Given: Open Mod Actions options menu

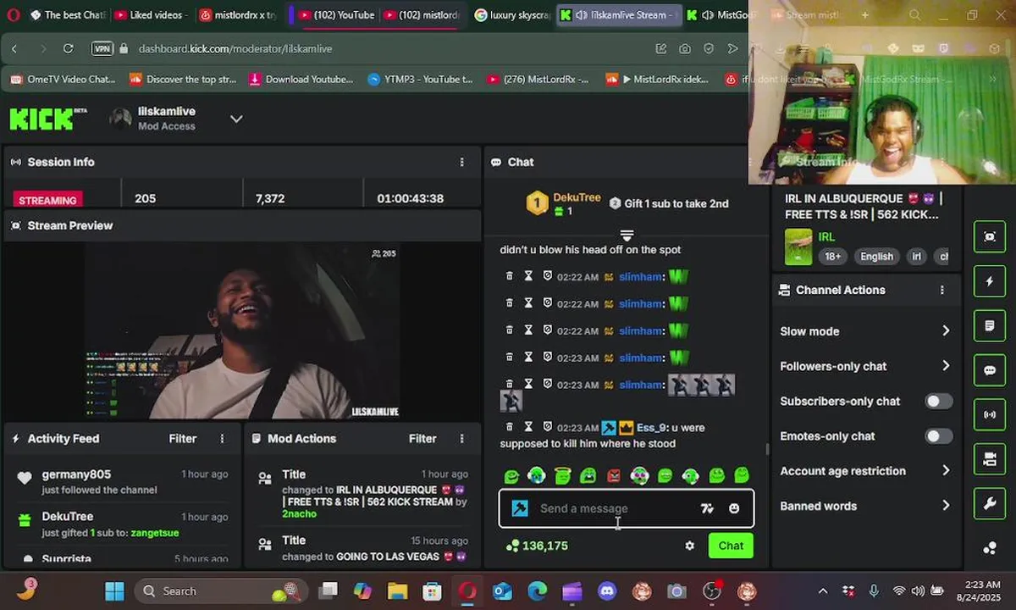Looking at the screenshot, I should [461, 439].
